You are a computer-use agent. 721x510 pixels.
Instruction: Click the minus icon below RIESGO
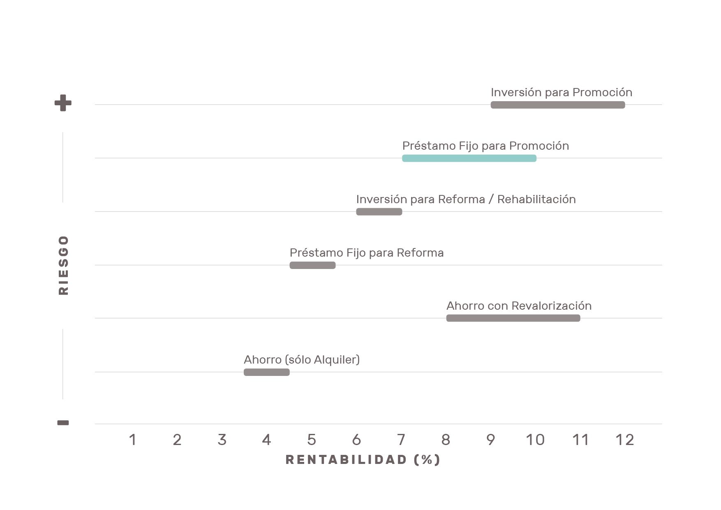tap(63, 422)
